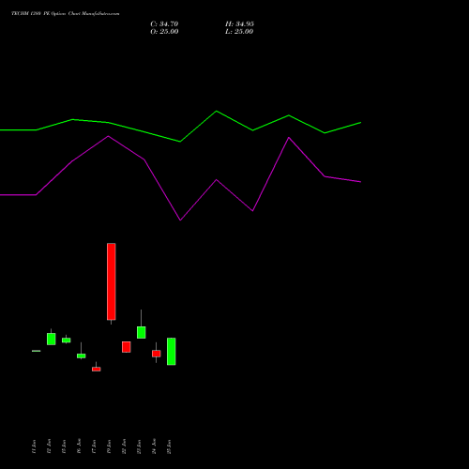Viewport: 469px width, 469px height.
Task: Click the date axis label for day 24
Action: pos(154,446)
